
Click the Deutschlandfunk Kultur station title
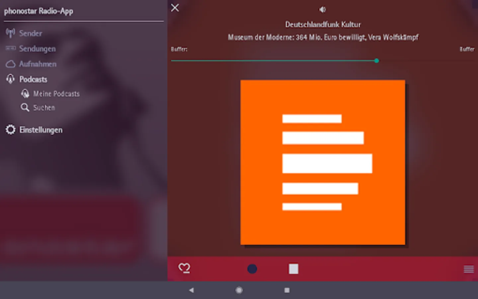pyautogui.click(x=323, y=25)
